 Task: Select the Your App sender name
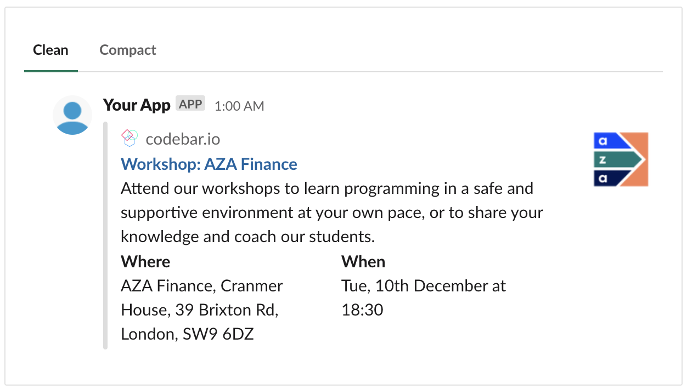coord(137,105)
